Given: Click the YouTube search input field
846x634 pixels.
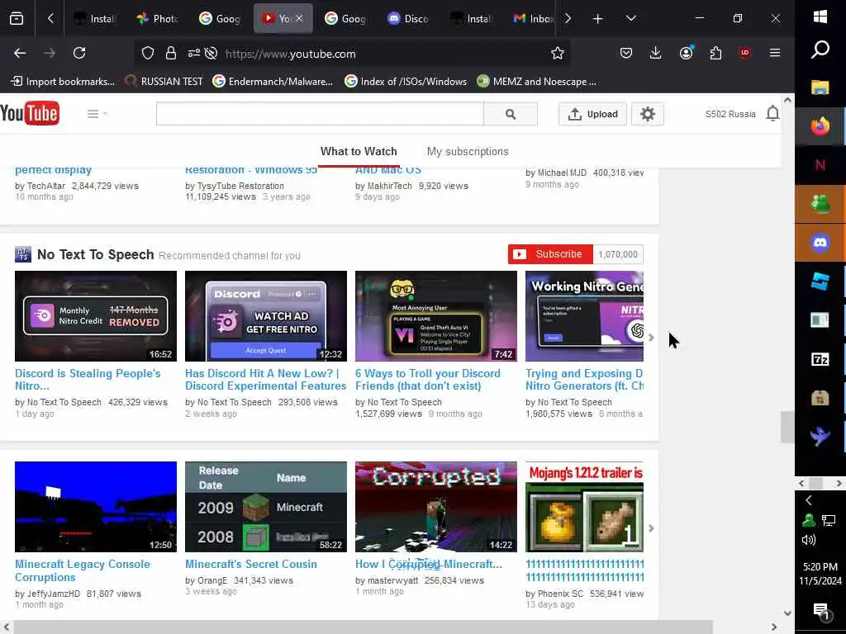Looking at the screenshot, I should click(320, 114).
